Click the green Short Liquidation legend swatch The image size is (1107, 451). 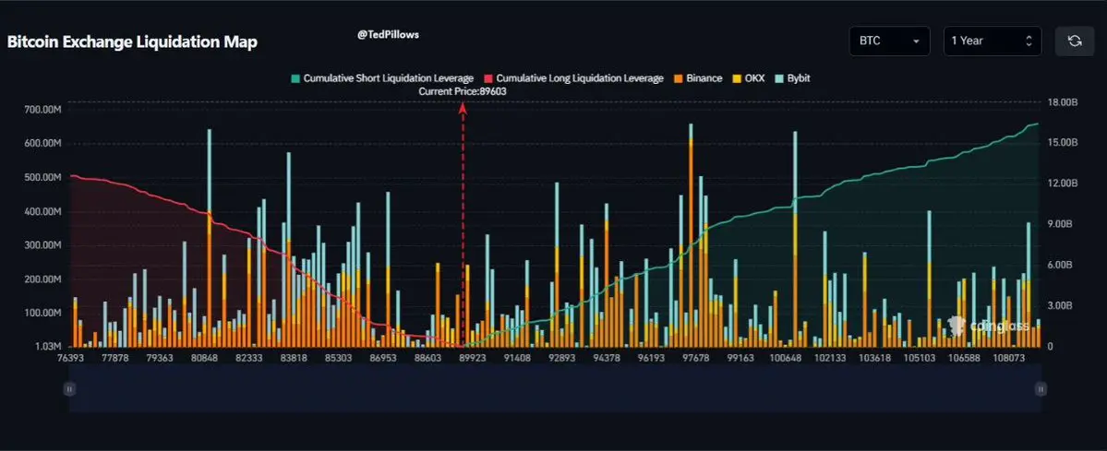click(295, 78)
